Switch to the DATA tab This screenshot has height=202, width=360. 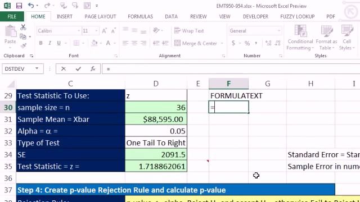[x=171, y=16]
